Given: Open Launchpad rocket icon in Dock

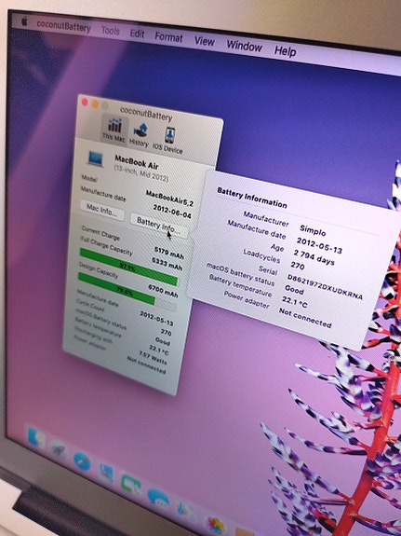Looking at the screenshot, I should 59,449.
